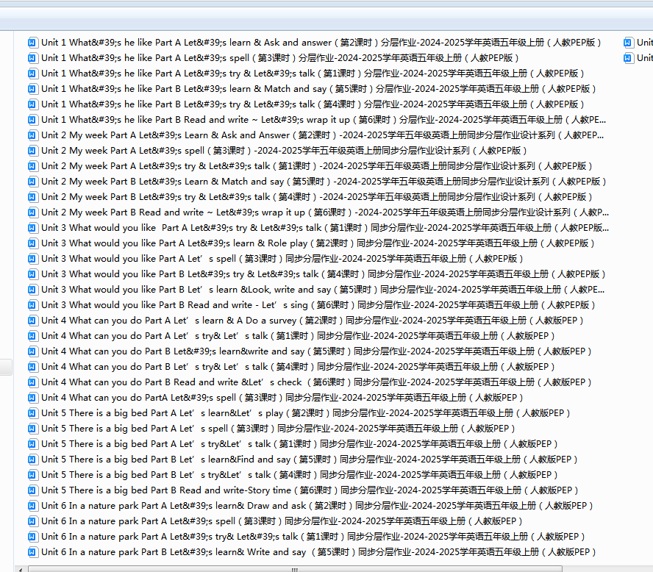Click file name Unit 2 Part B try & talk 第4课时

316,197
